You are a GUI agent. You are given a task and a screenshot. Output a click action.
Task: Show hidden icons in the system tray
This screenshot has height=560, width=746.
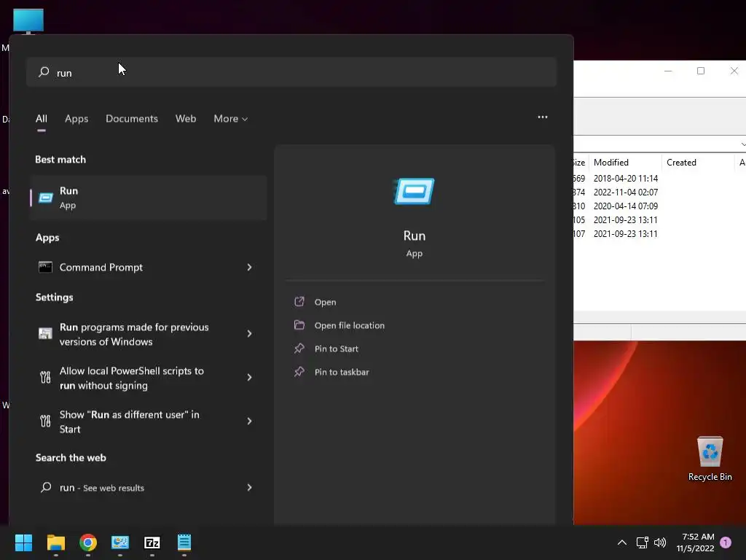622,542
